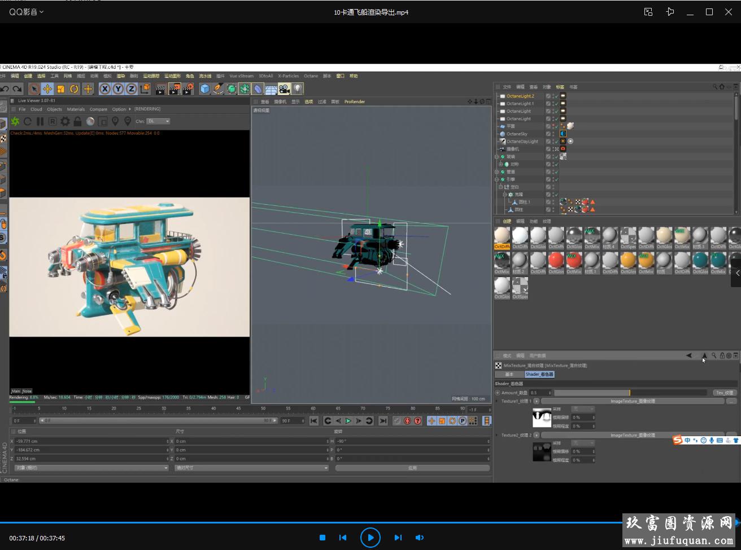741x550 pixels.
Task: Click the floor grid icon in toolbar
Action: point(271,89)
